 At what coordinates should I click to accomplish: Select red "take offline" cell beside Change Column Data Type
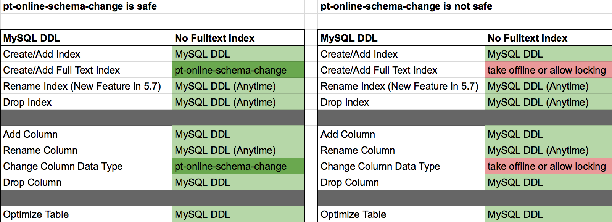point(546,166)
